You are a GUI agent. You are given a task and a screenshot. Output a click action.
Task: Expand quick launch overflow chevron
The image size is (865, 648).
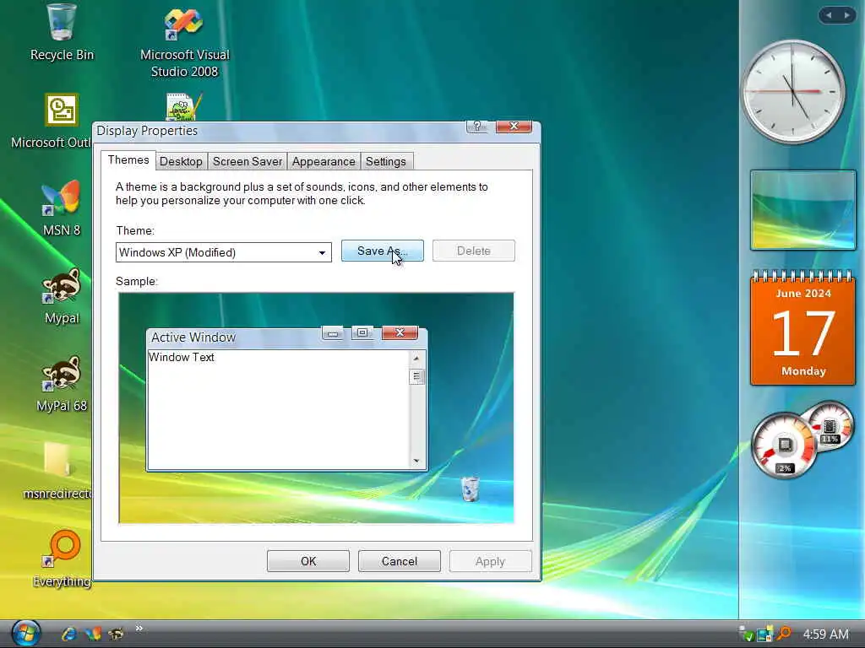[x=139, y=628]
